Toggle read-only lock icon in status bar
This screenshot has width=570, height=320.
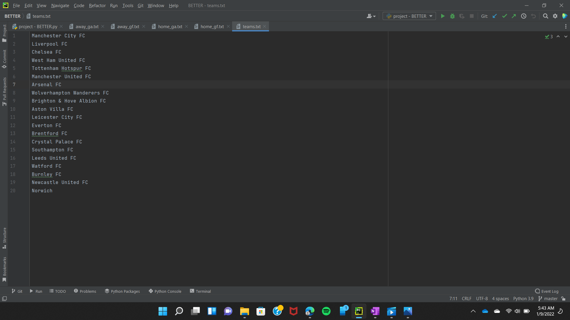pos(563,299)
